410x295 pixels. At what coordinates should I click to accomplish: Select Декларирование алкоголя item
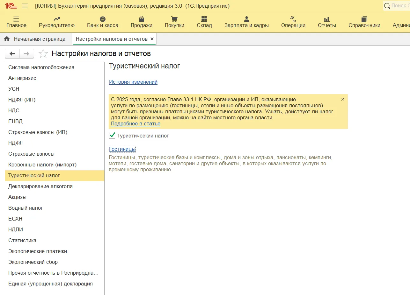point(55,186)
